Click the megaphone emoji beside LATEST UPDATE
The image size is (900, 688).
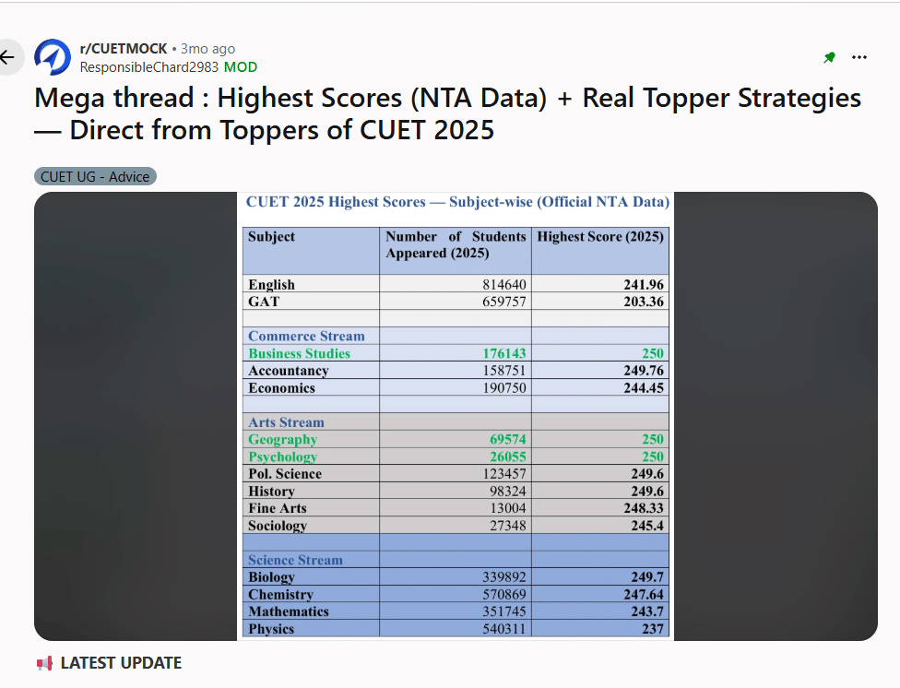45,663
